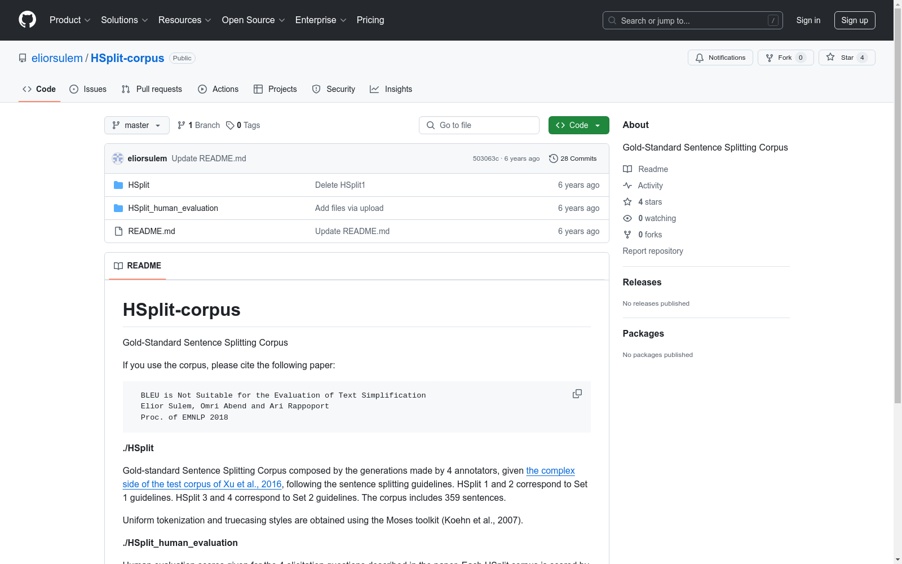Copy the citation code block
Image resolution: width=902 pixels, height=564 pixels.
click(x=577, y=394)
